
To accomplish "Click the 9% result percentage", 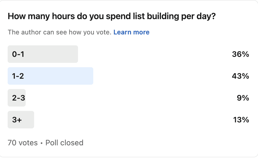I will coord(243,98).
